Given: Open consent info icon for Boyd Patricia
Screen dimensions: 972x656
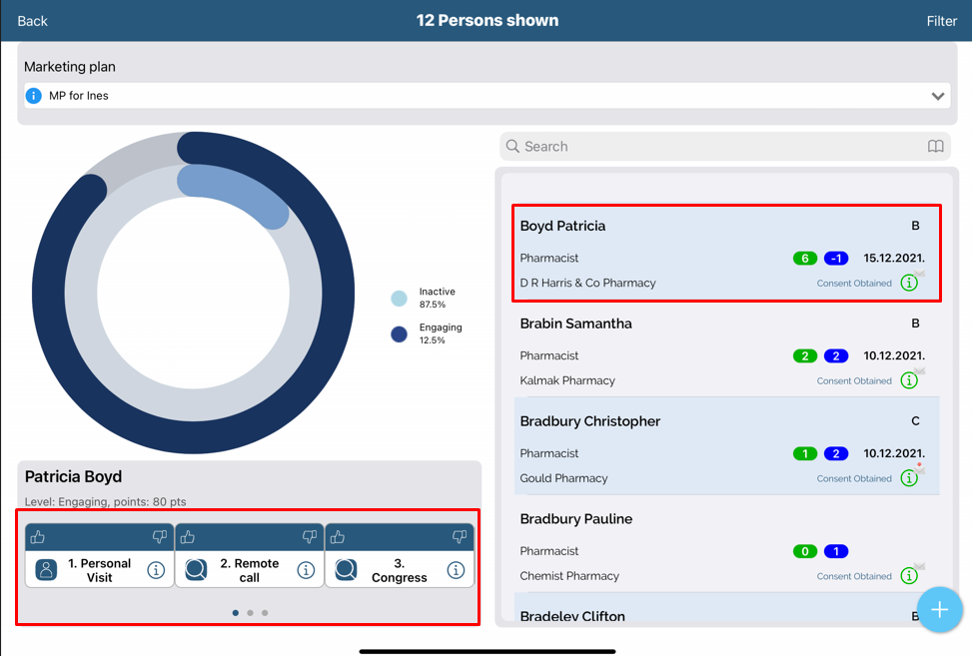Looking at the screenshot, I should tap(909, 283).
